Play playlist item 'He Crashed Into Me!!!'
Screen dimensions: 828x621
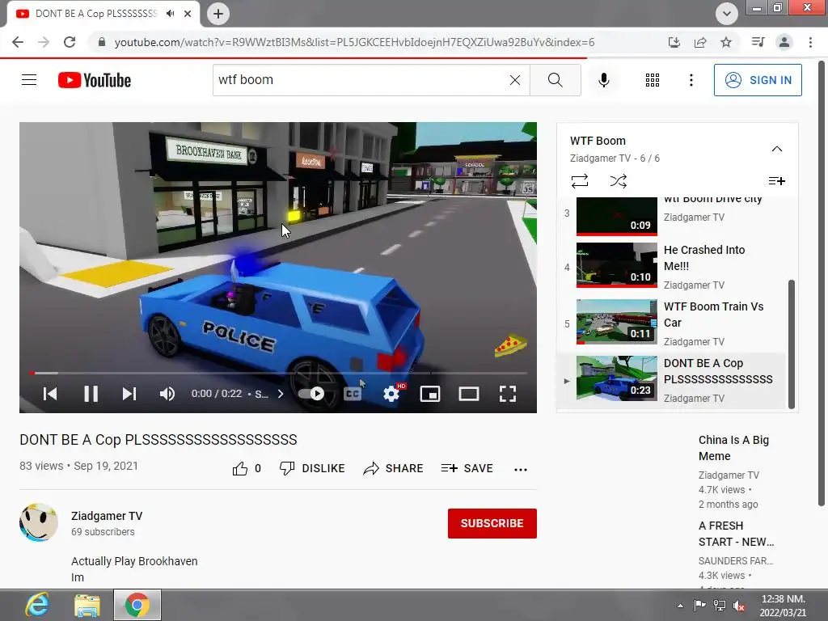(x=672, y=266)
